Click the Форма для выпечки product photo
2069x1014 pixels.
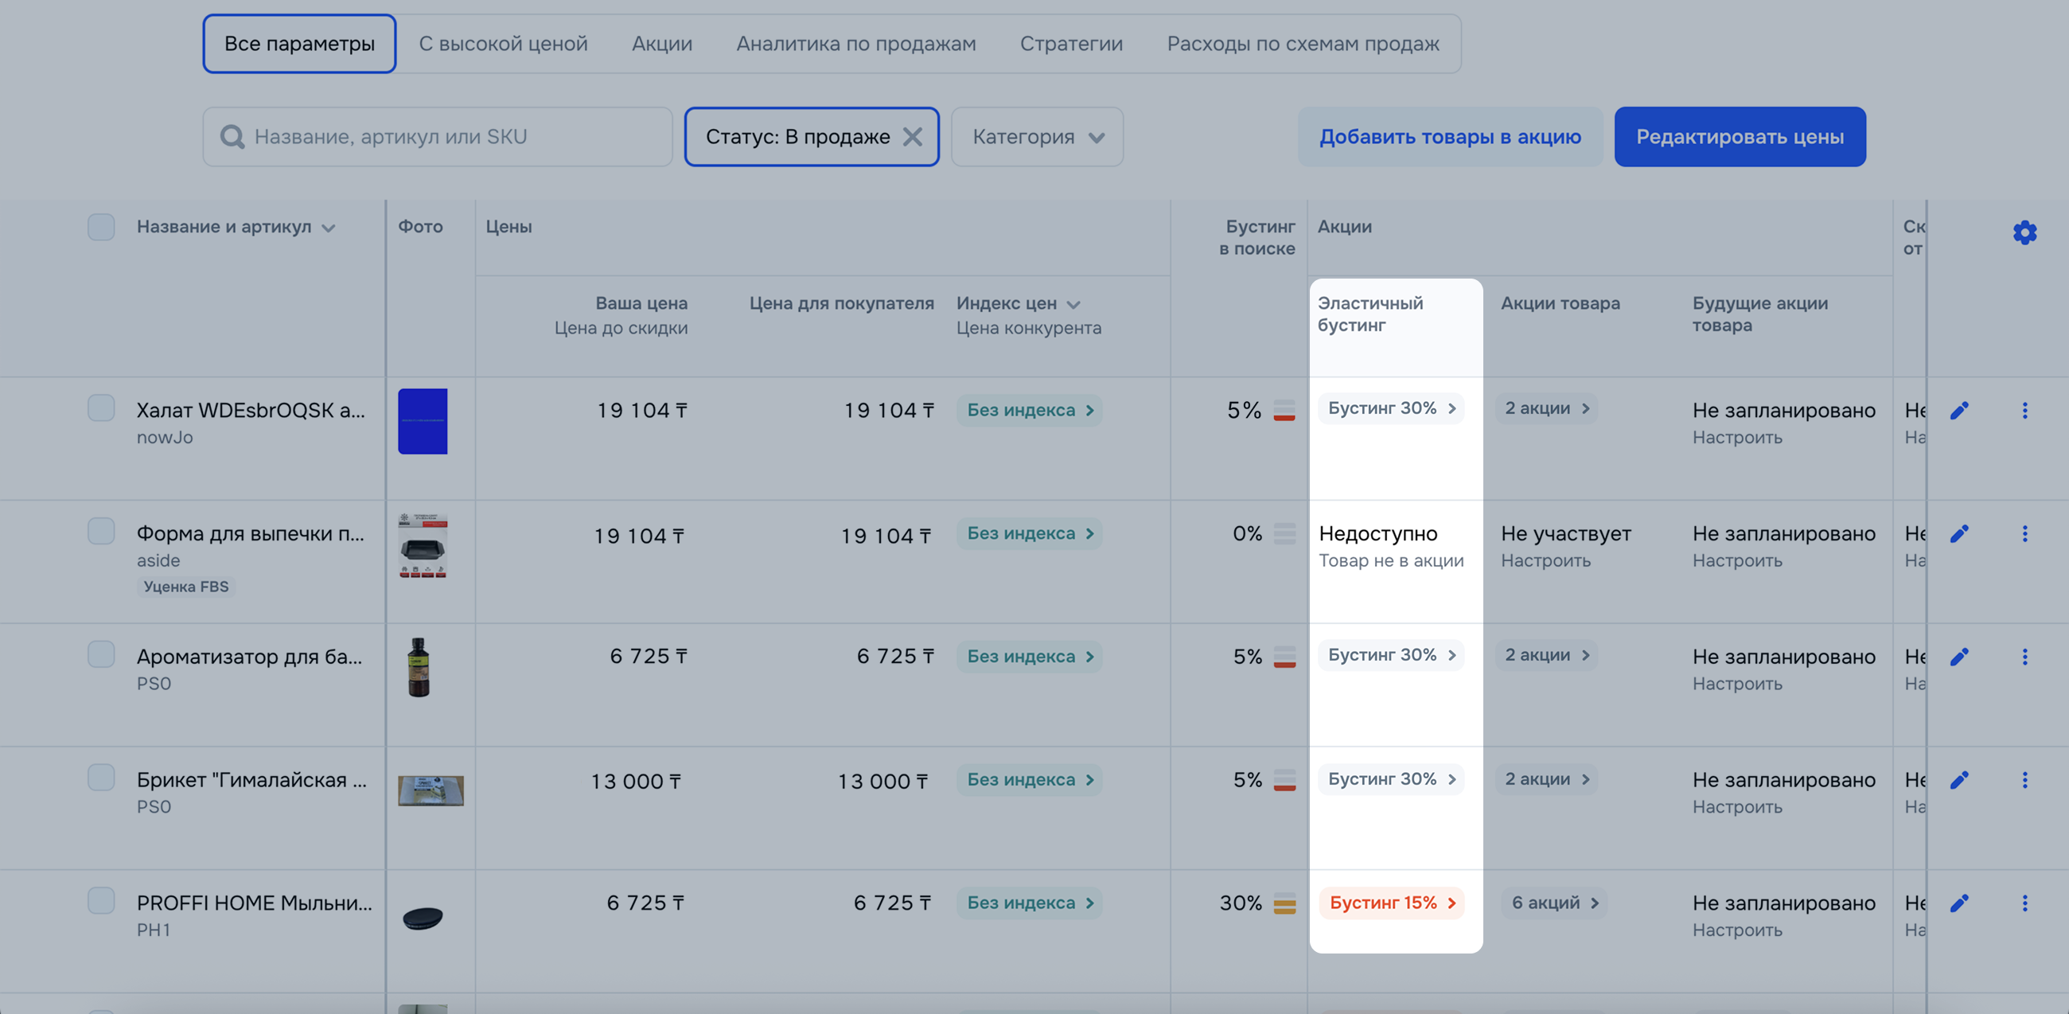point(423,546)
